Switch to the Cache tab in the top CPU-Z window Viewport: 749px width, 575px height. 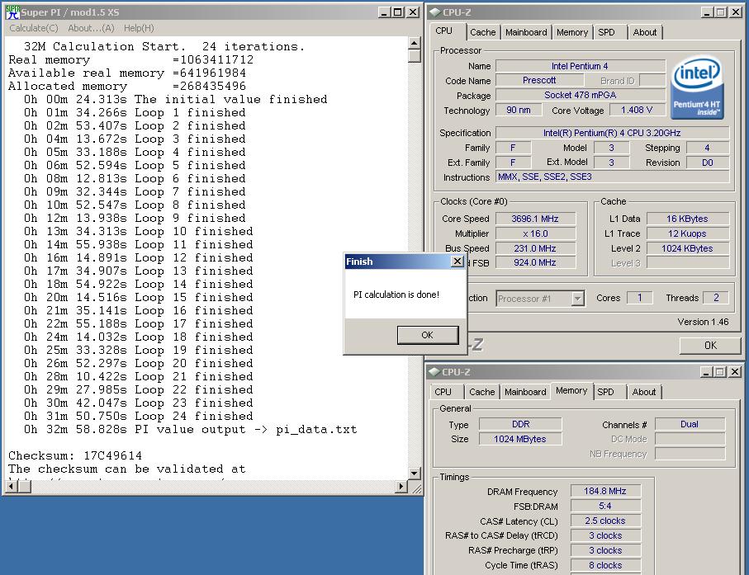[482, 32]
